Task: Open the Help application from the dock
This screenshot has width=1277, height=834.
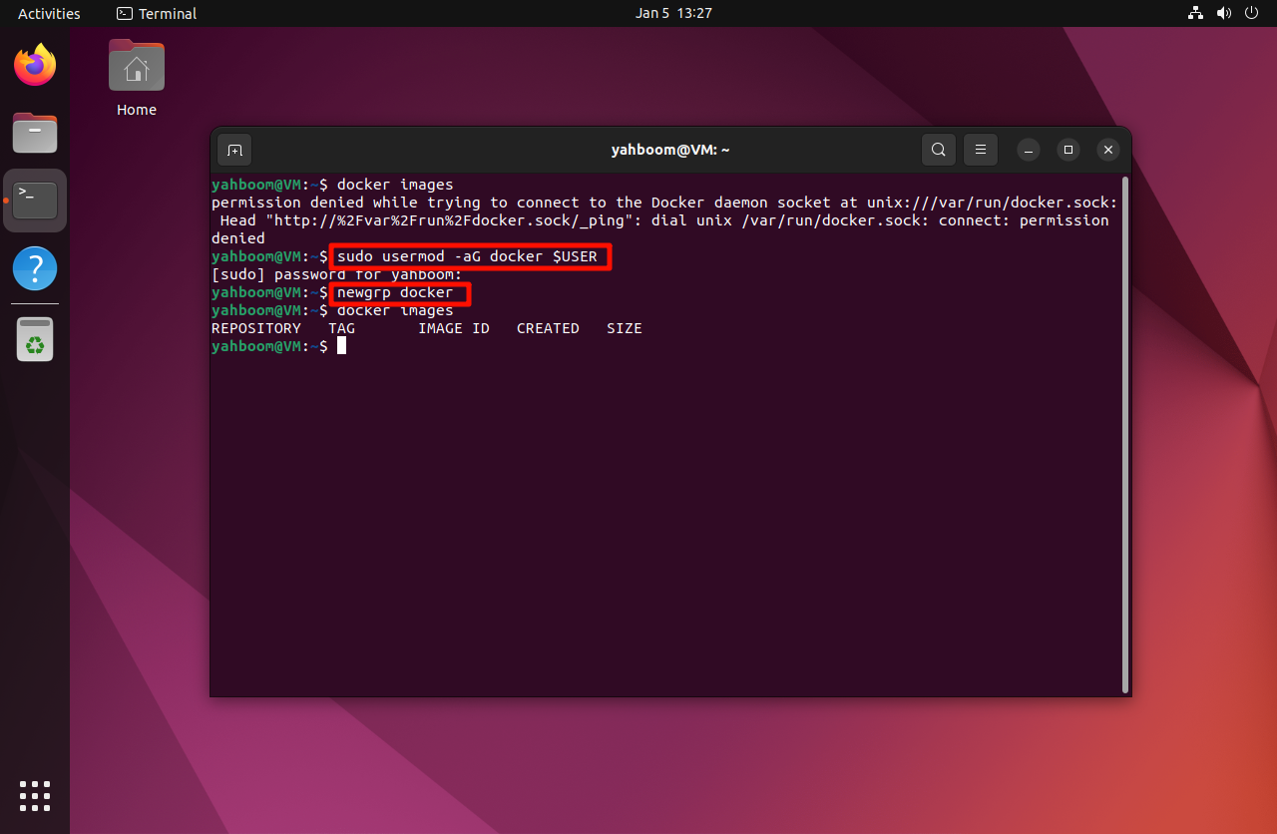Action: pyautogui.click(x=35, y=268)
